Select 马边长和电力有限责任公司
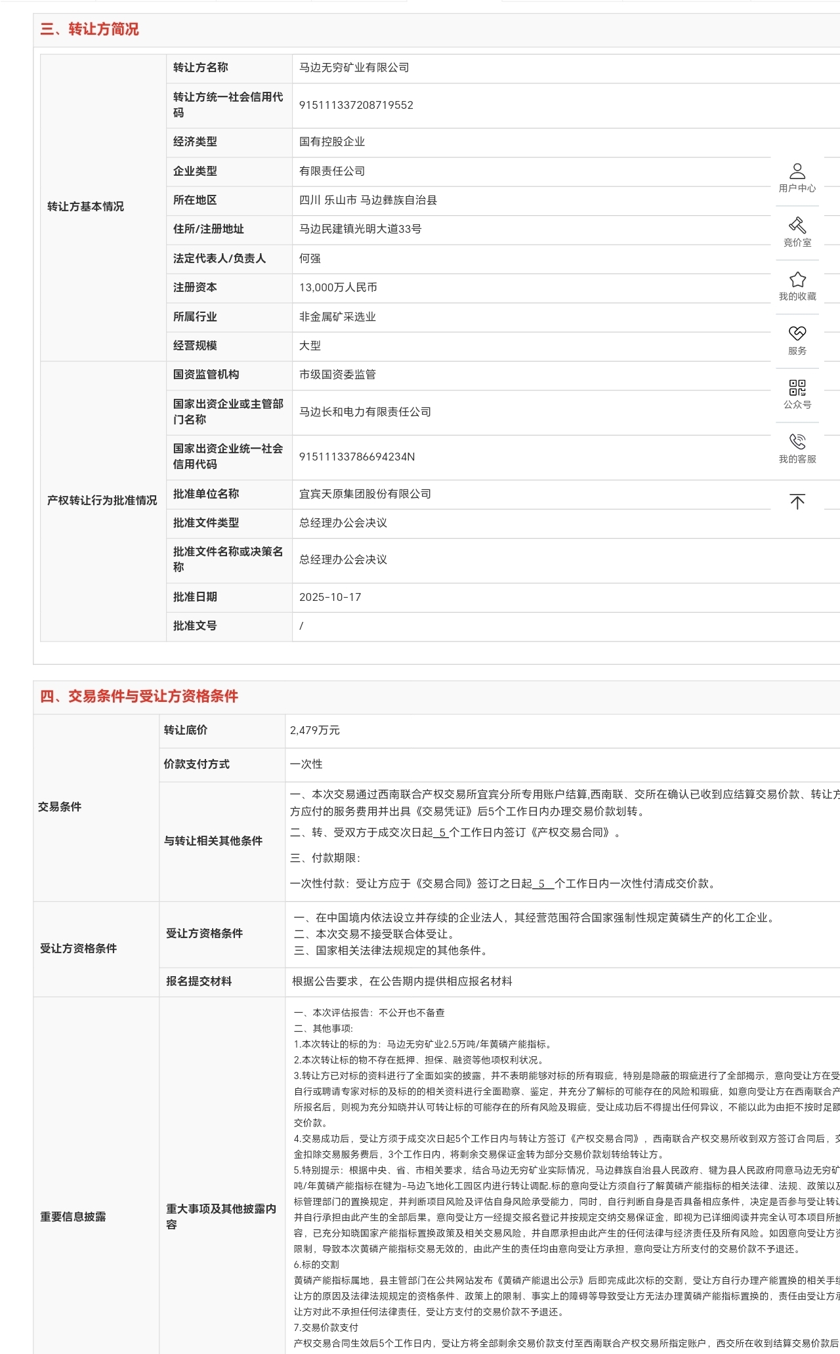Screen dimensions: 840x1354 [x=365, y=412]
